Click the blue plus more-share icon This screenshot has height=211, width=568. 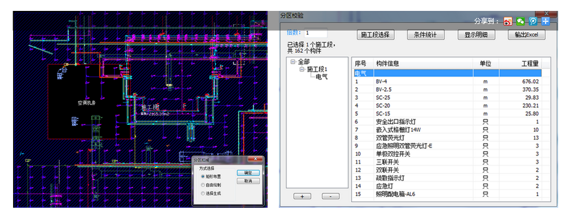click(x=546, y=21)
